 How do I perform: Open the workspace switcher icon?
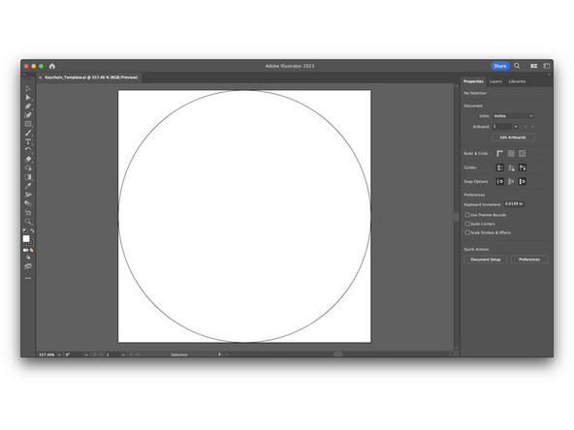click(547, 66)
